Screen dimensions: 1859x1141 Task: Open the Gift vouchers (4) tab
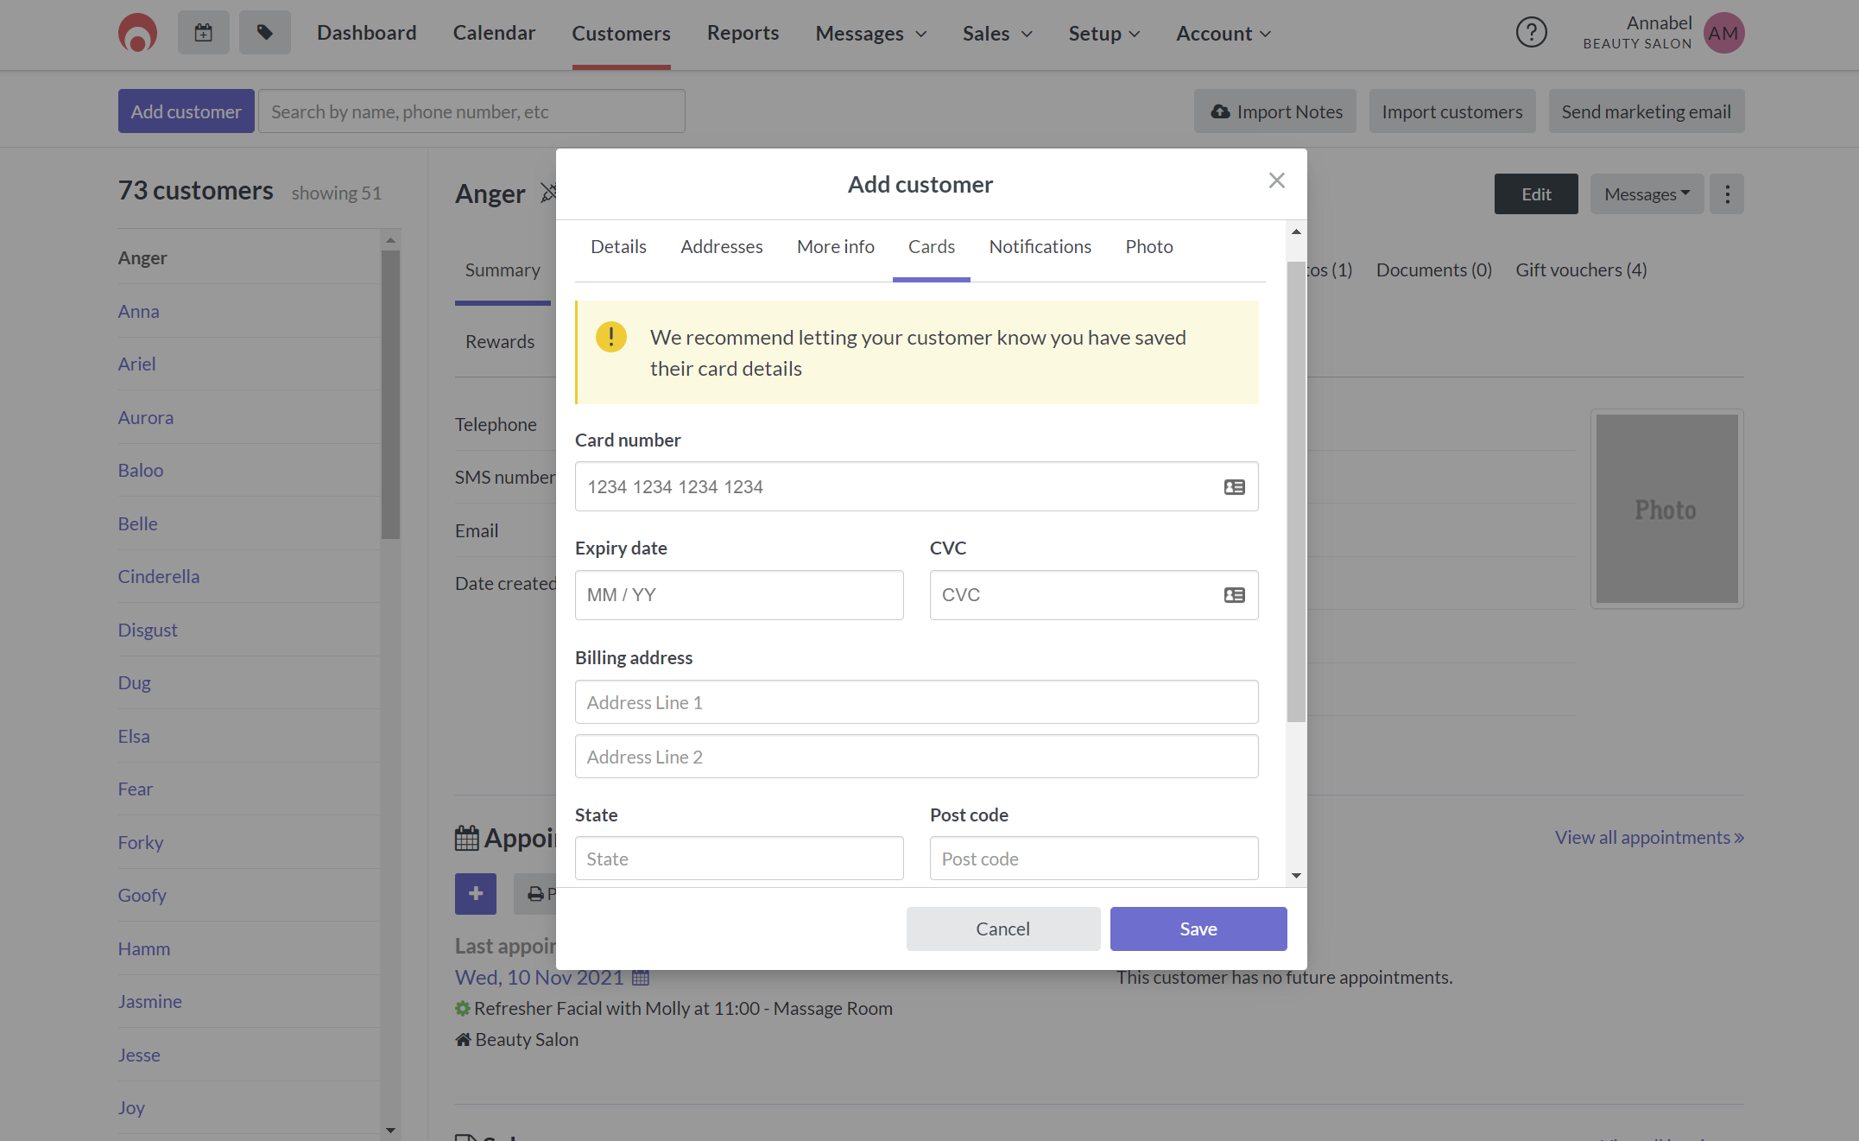(1581, 270)
